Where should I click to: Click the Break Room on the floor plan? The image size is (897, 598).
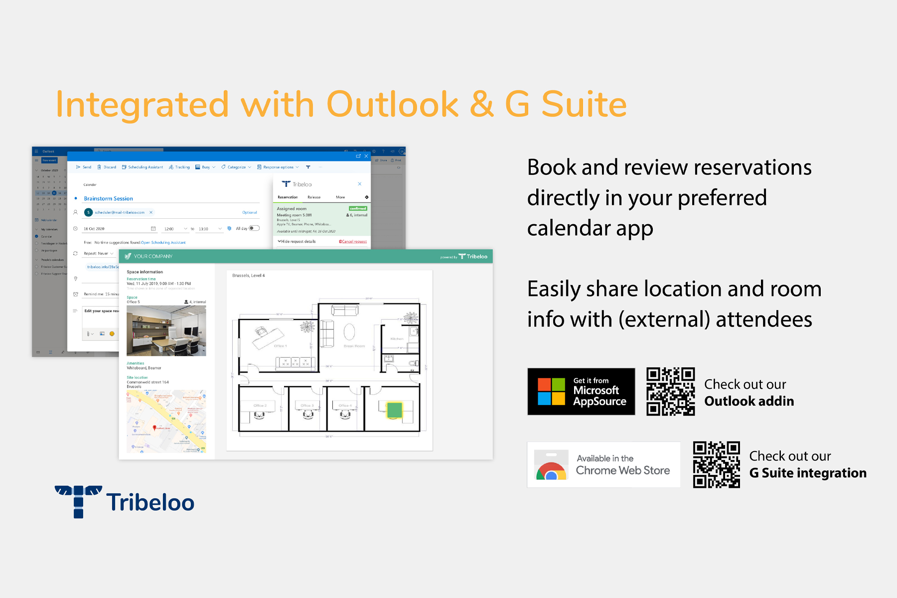[354, 346]
